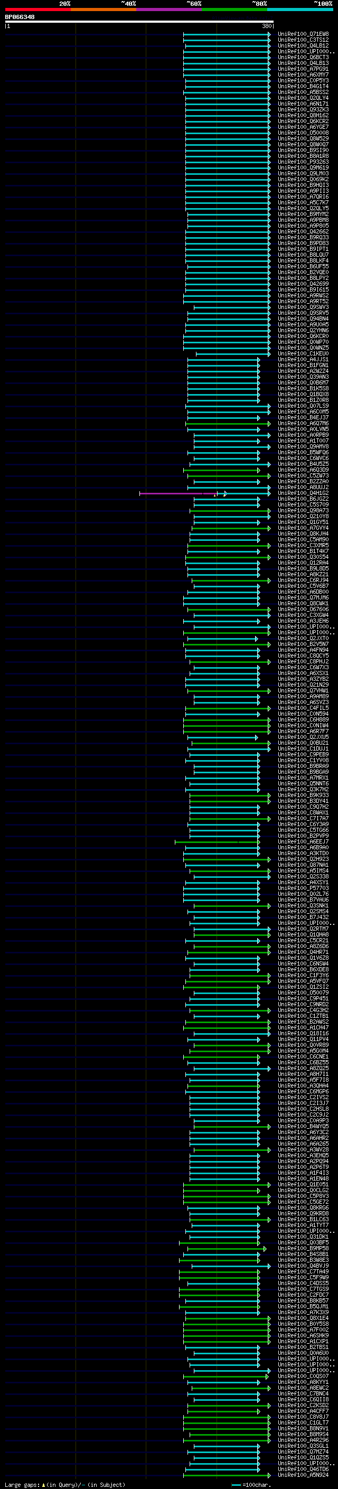Open hit UniRef100_Q9AMV8
The height and width of the screenshot is (1489, 338).
[x=303, y=446]
